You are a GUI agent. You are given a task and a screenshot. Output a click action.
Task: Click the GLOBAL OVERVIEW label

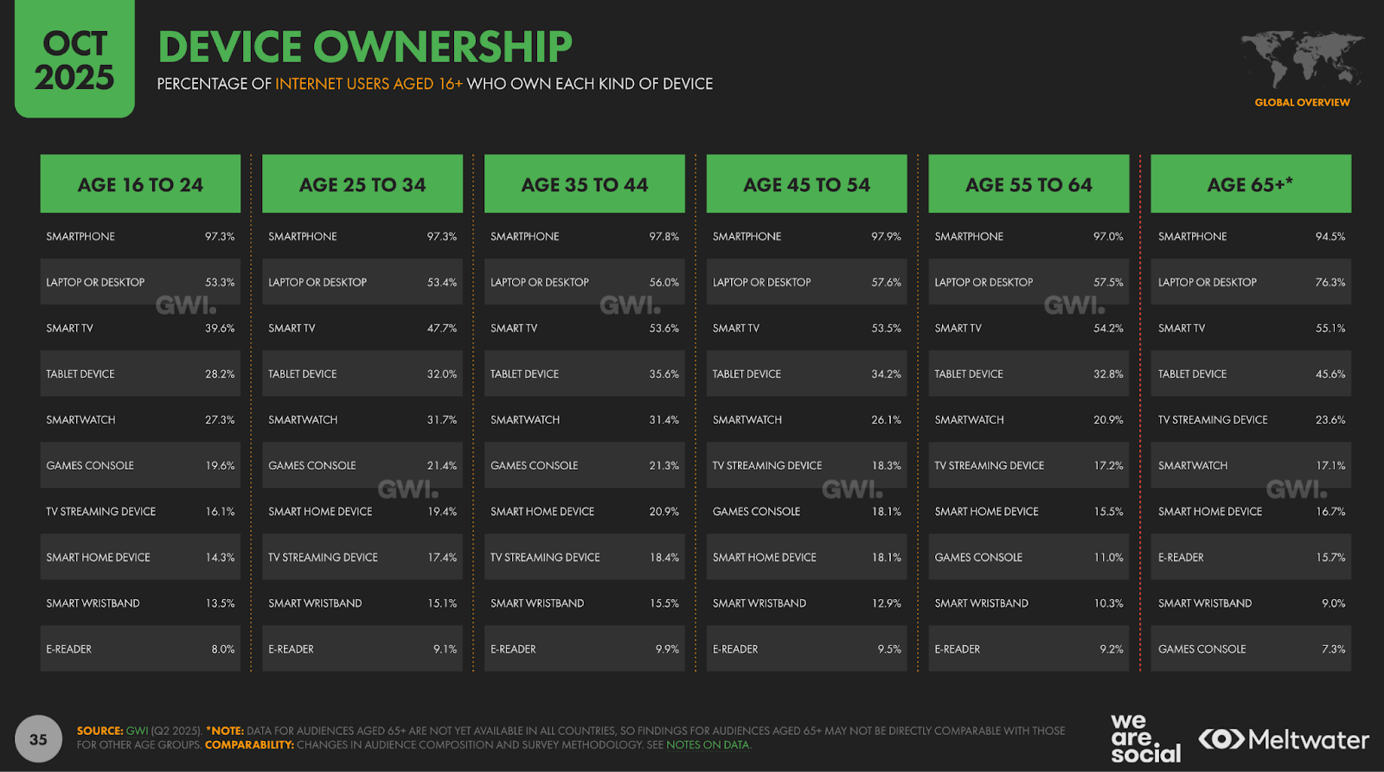1302,102
